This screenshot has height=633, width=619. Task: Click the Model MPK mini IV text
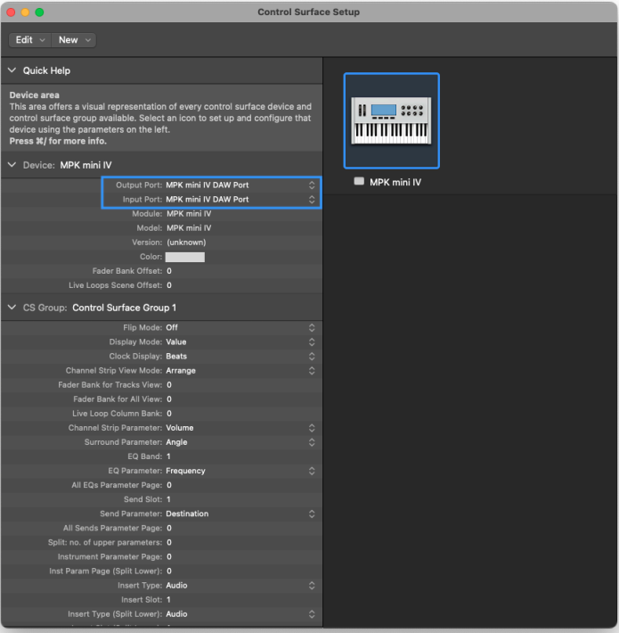click(189, 228)
